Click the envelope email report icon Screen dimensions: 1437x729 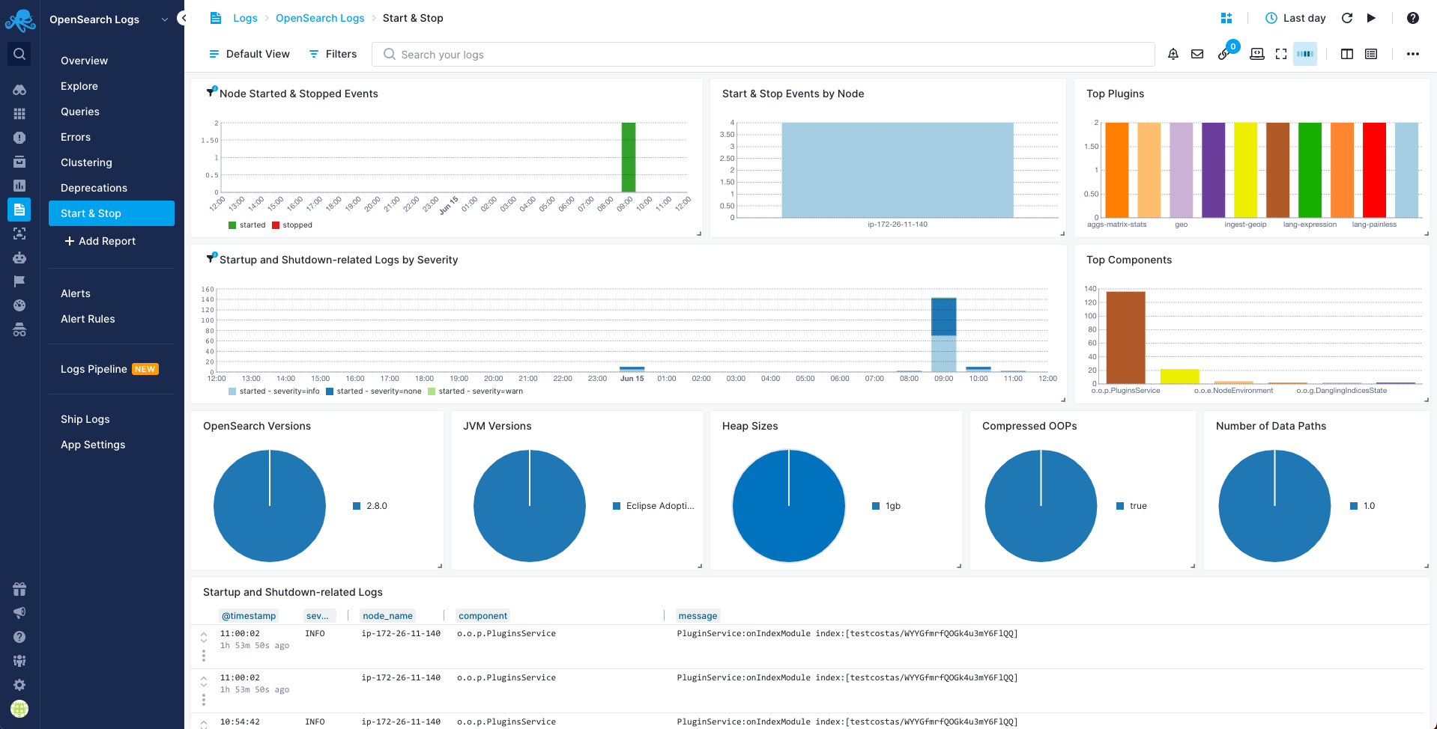[x=1197, y=54]
